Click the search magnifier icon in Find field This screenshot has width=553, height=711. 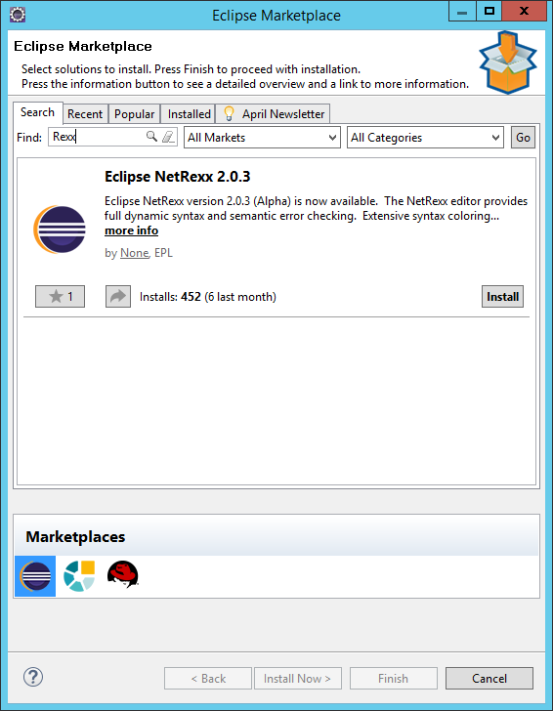coord(151,136)
